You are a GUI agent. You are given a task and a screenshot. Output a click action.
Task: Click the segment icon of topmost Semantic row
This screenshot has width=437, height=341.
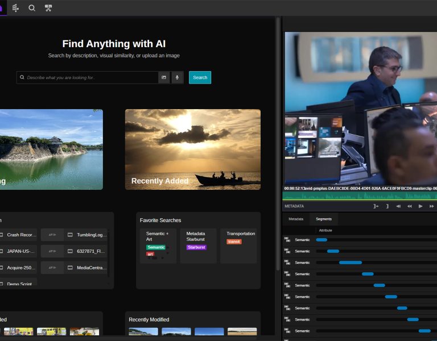[x=287, y=240]
